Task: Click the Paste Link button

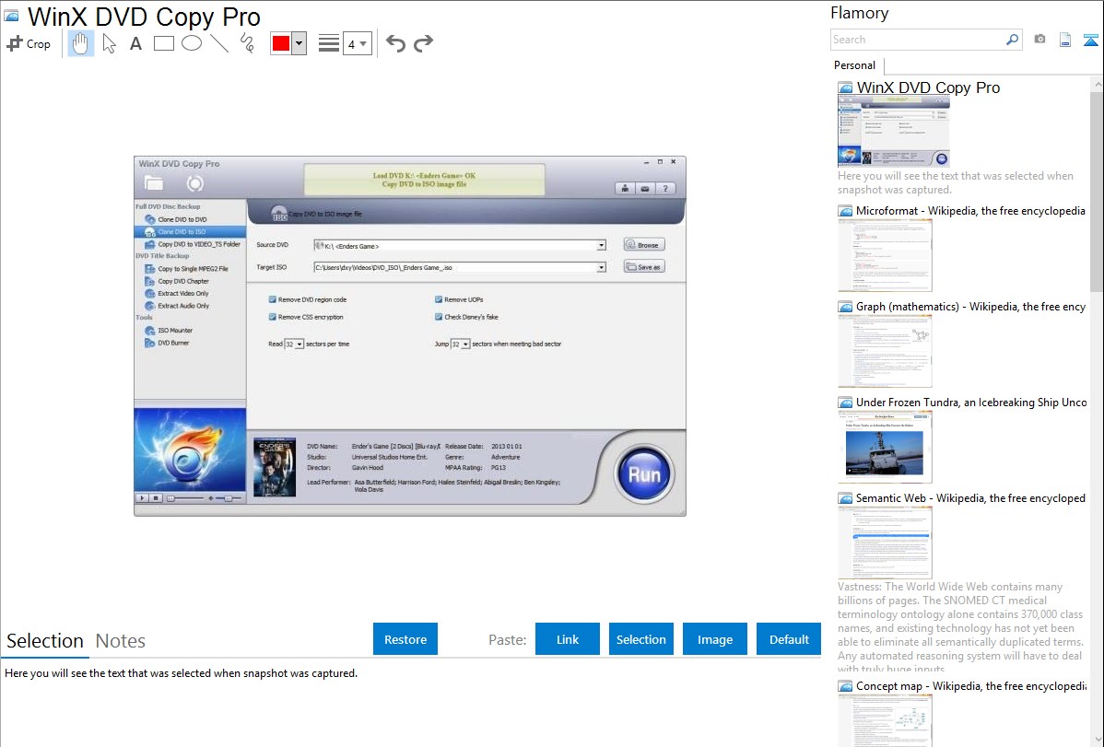Action: tap(568, 639)
